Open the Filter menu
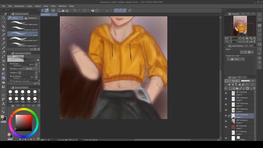The width and height of the screenshot is (263, 148). (x=53, y=6)
